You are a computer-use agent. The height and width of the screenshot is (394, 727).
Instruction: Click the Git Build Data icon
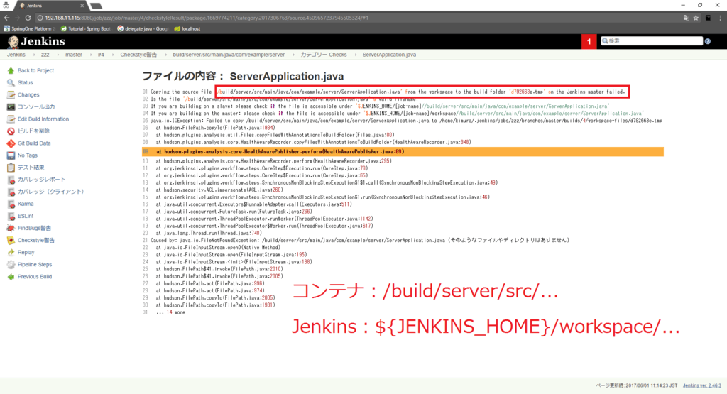point(10,143)
